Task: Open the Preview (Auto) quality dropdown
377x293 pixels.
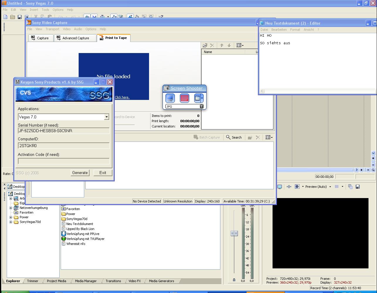Action: [330, 187]
